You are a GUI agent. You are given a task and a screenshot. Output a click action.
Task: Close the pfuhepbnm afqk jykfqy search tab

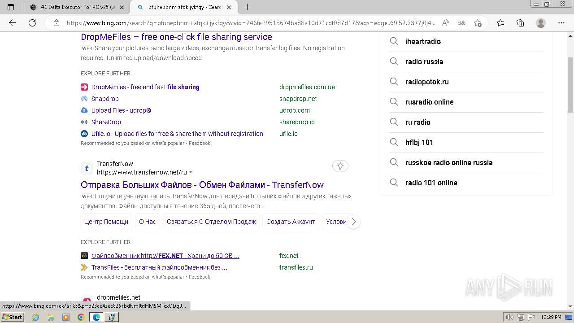point(229,7)
